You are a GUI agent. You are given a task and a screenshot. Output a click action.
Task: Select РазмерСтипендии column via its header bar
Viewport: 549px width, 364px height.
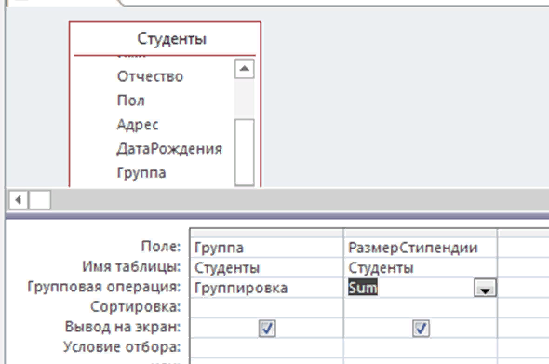[x=421, y=234]
